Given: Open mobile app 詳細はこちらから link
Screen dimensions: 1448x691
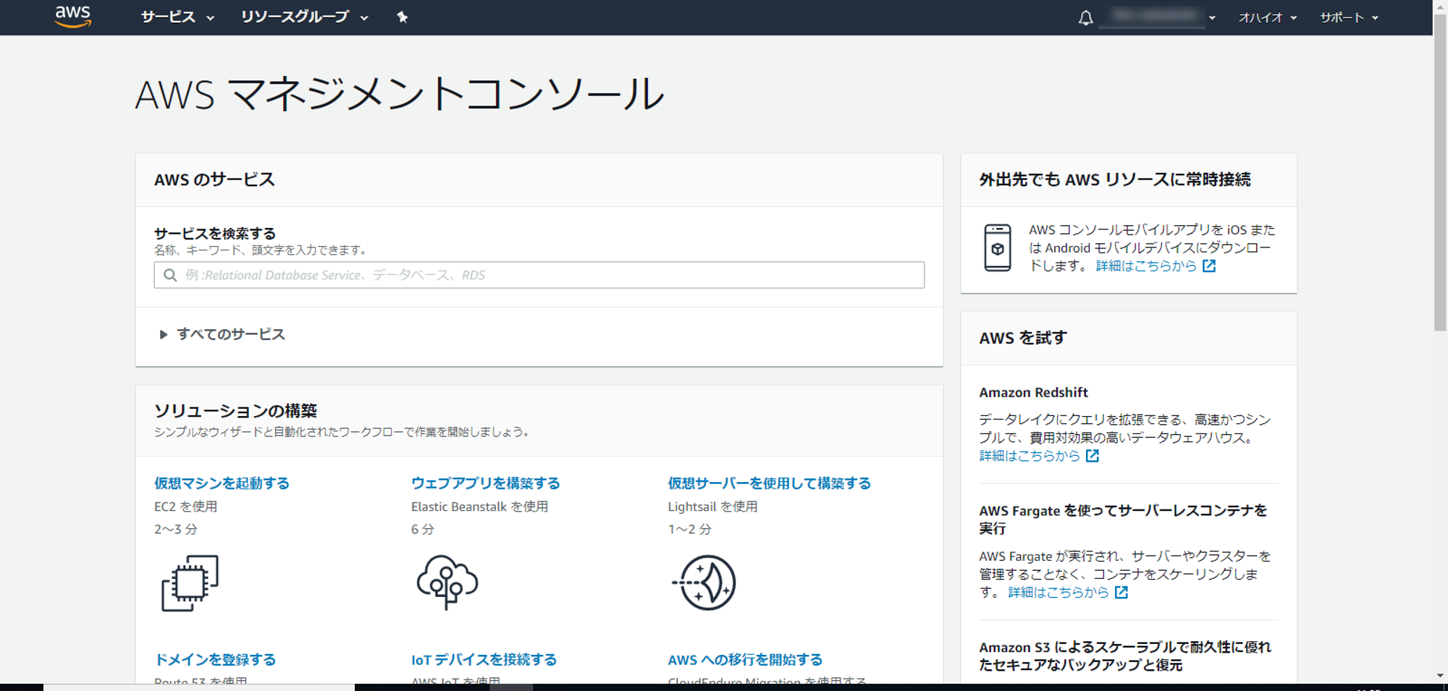Looking at the screenshot, I should (1146, 266).
